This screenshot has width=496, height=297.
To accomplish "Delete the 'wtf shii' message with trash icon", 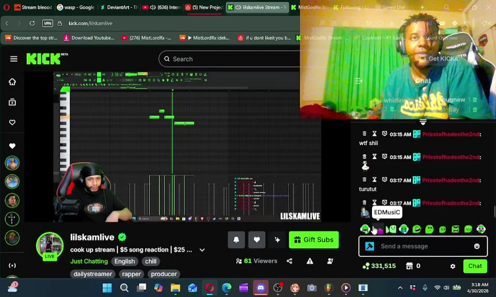I will click(x=364, y=134).
